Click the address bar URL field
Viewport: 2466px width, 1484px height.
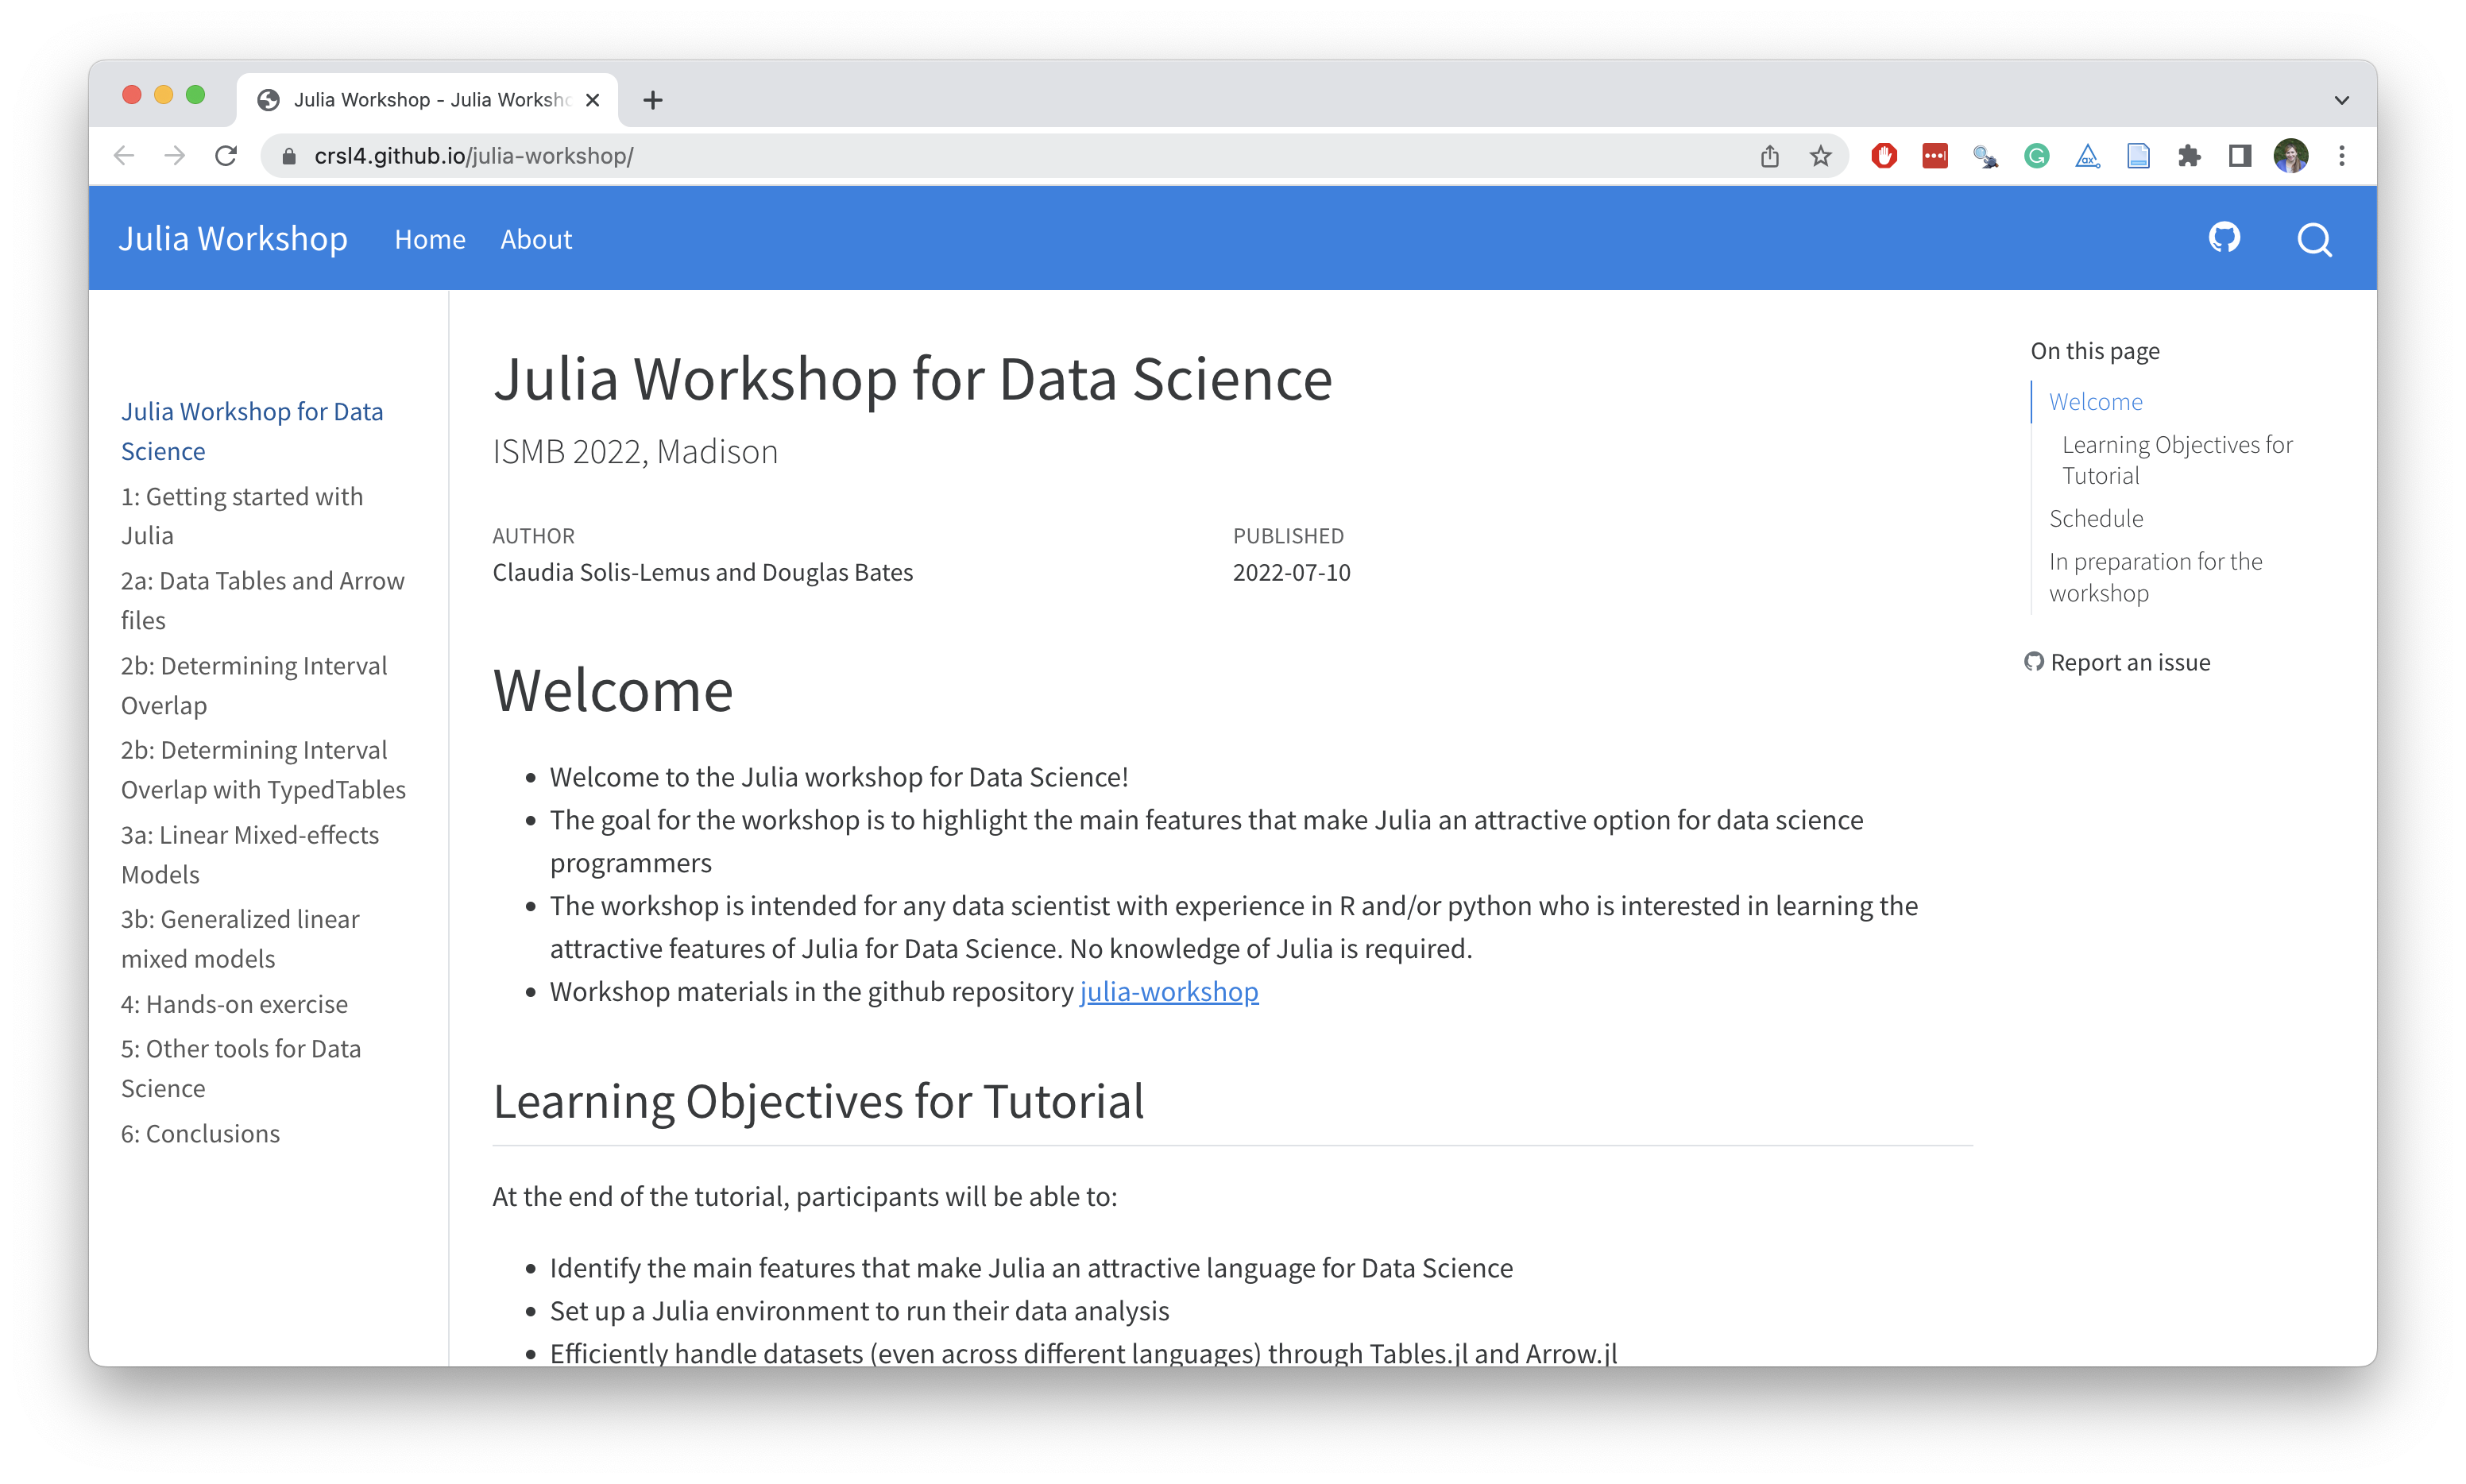tap(900, 156)
